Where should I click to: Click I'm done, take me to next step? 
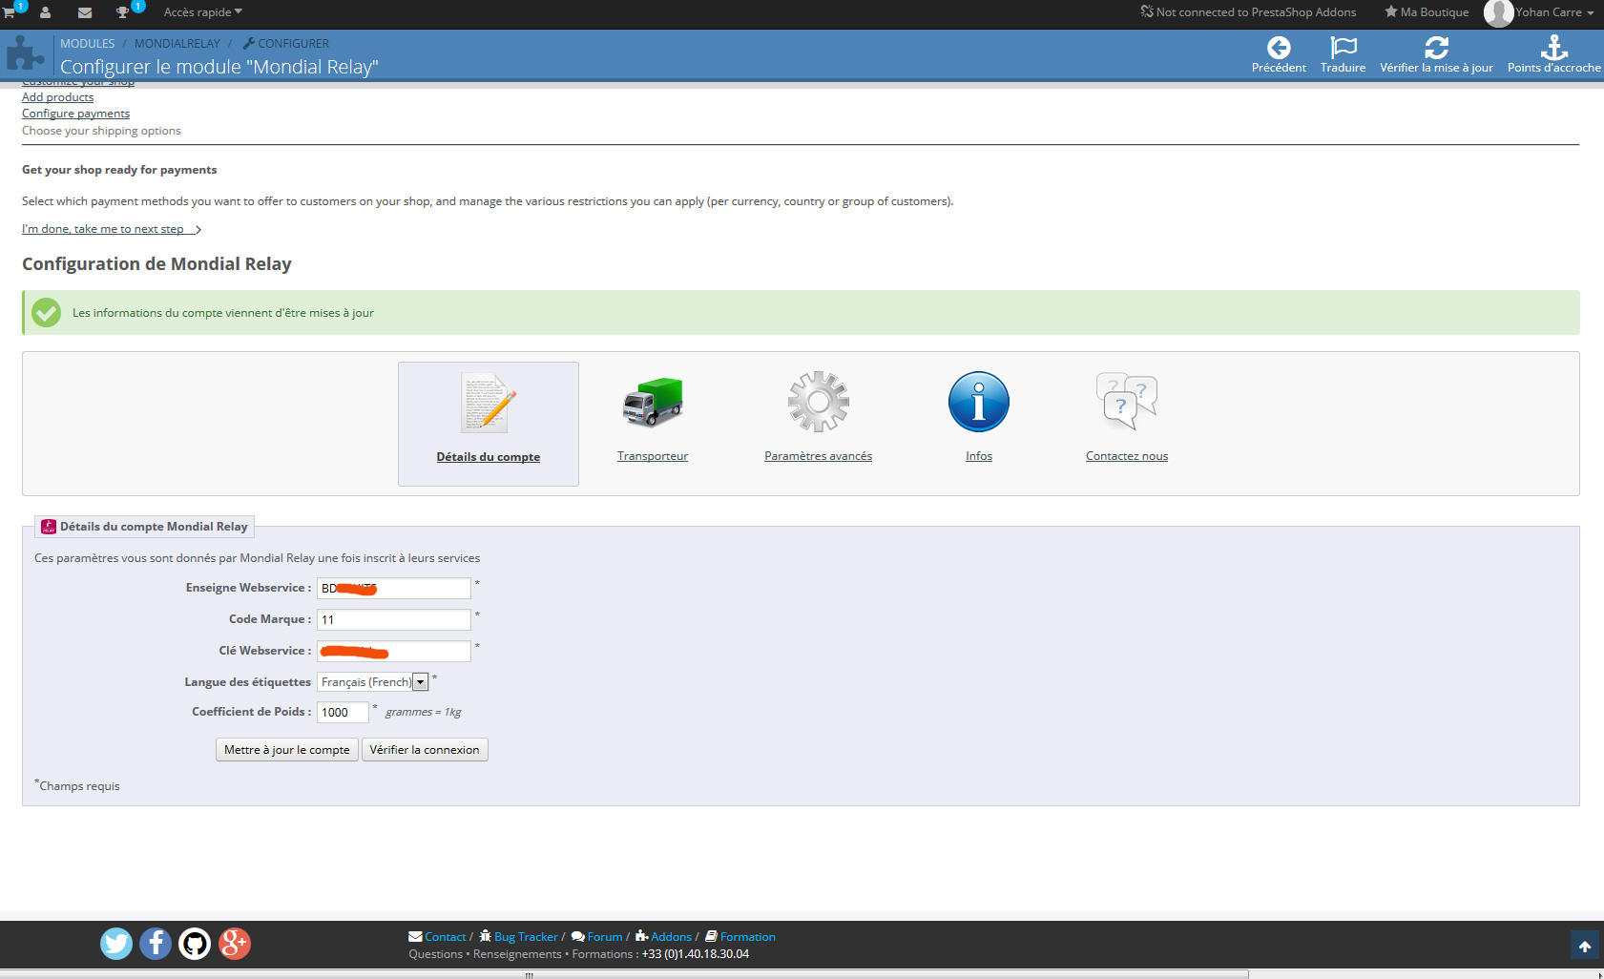(x=111, y=229)
